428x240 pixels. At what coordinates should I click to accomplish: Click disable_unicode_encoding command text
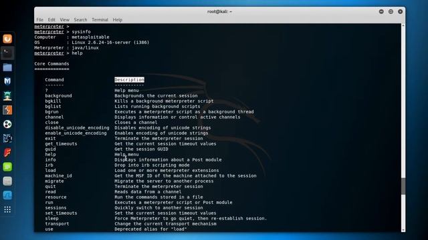coord(77,127)
